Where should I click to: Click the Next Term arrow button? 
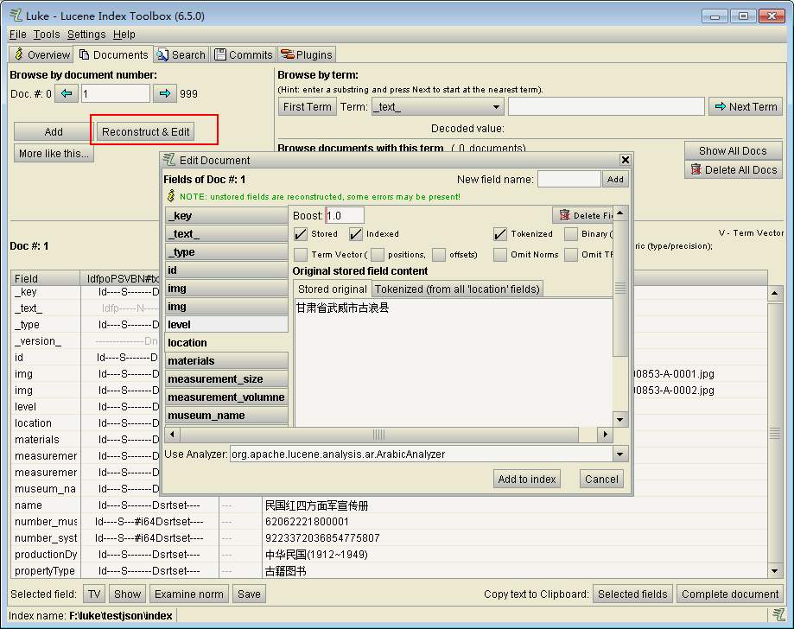(x=746, y=107)
